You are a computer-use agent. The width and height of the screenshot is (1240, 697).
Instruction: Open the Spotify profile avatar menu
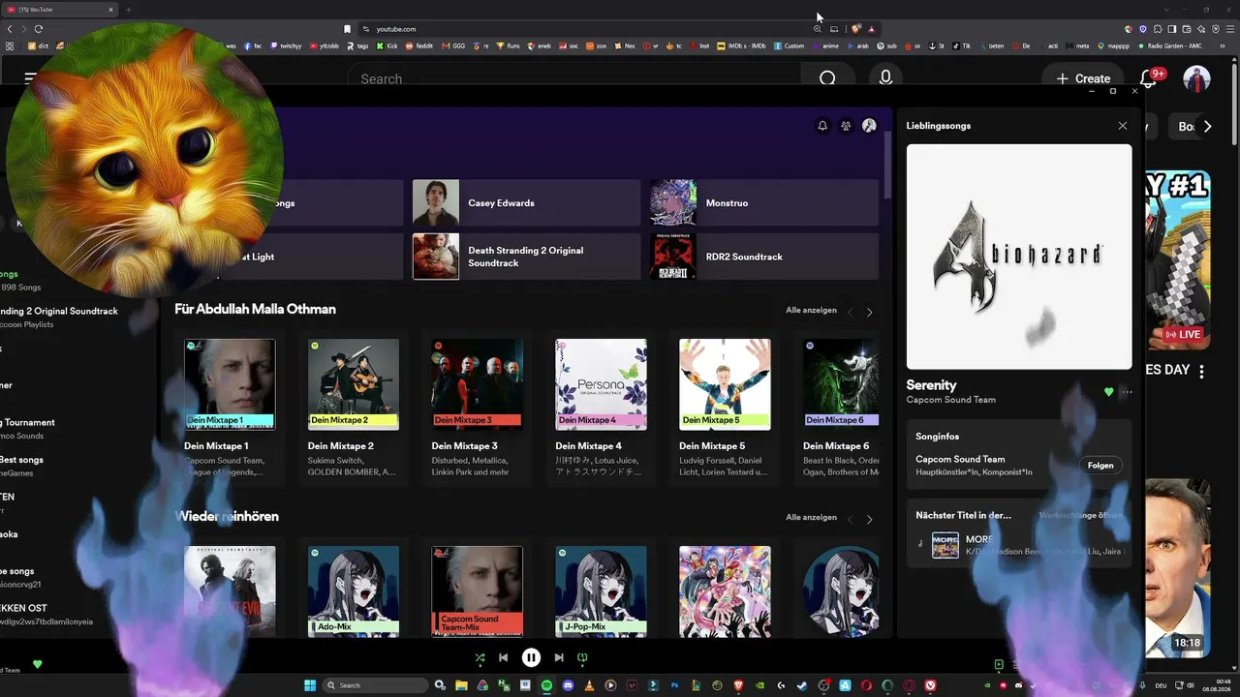click(x=869, y=126)
